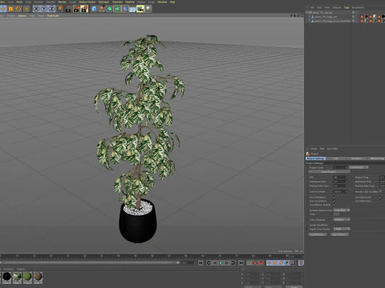The width and height of the screenshot is (385, 288).
Task: Click the highlighted Camera icon
Action: [x=140, y=9]
